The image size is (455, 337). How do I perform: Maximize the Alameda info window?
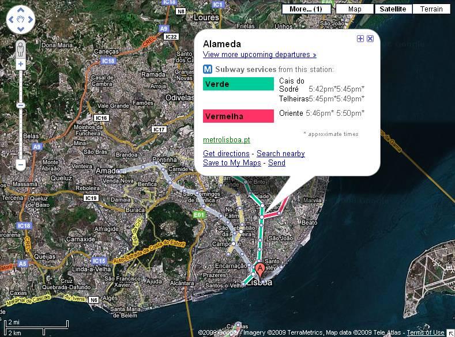pyautogui.click(x=360, y=39)
